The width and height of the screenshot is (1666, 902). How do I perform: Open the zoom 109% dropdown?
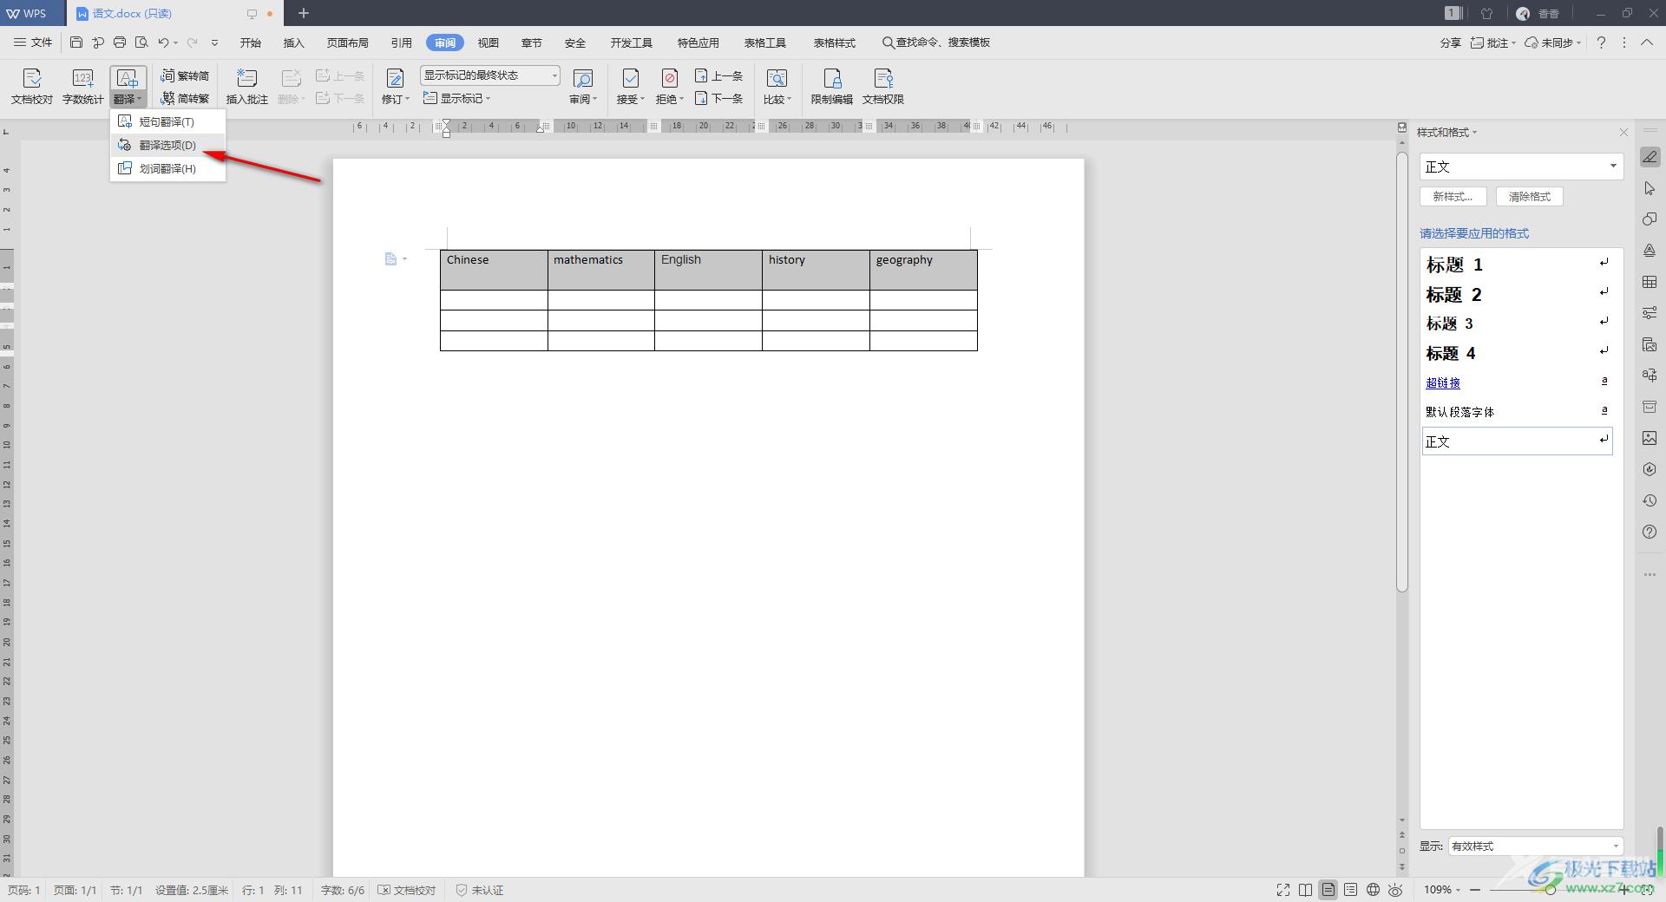coord(1442,890)
